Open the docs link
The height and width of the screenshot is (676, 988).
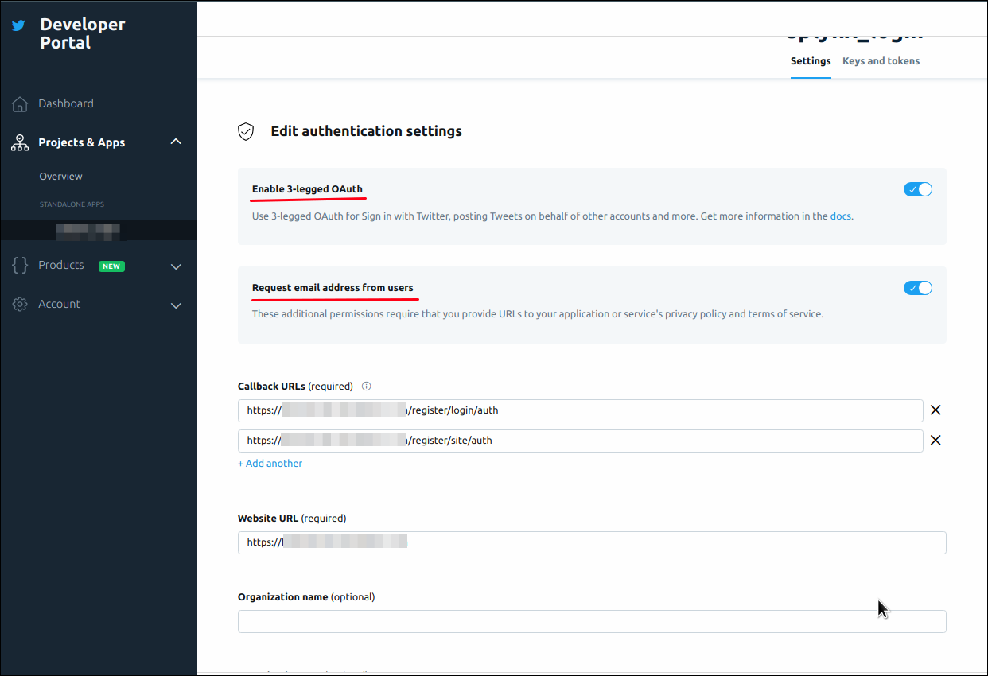(840, 216)
